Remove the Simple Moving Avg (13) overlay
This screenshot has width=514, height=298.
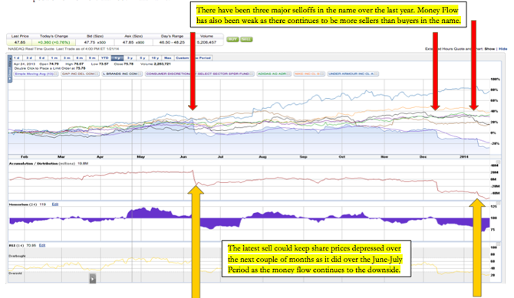point(56,74)
